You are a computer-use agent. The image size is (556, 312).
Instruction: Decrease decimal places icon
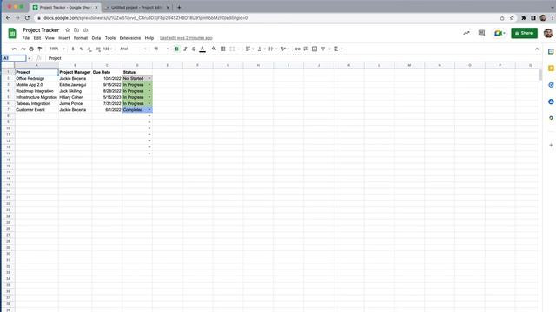89,49
